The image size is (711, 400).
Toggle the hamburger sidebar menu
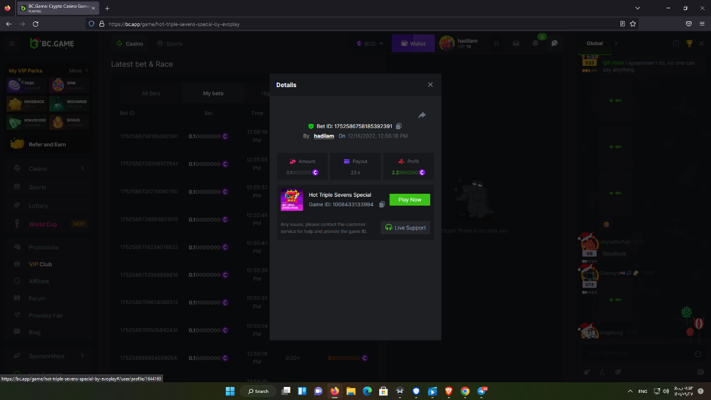[12, 43]
